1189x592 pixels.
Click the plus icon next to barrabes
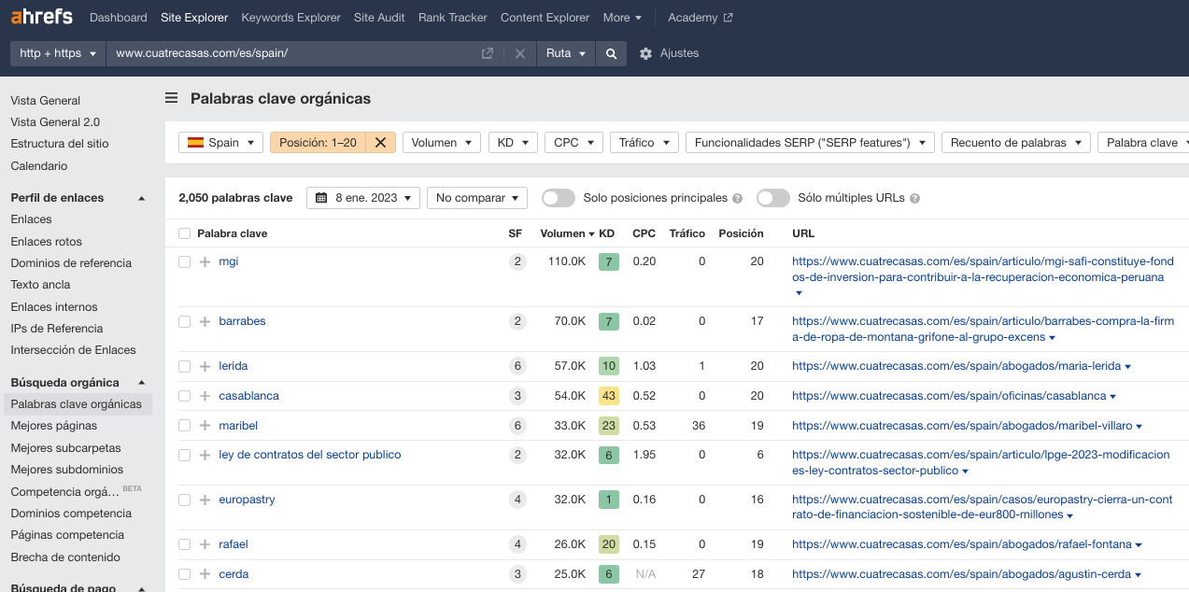coord(205,321)
